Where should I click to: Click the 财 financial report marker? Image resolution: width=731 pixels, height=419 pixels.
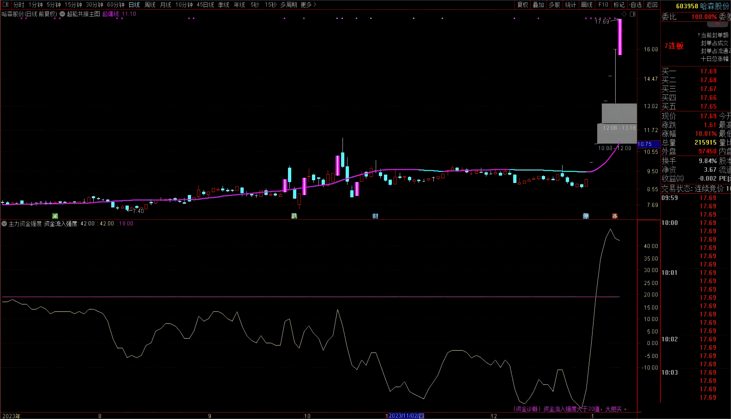tap(375, 216)
